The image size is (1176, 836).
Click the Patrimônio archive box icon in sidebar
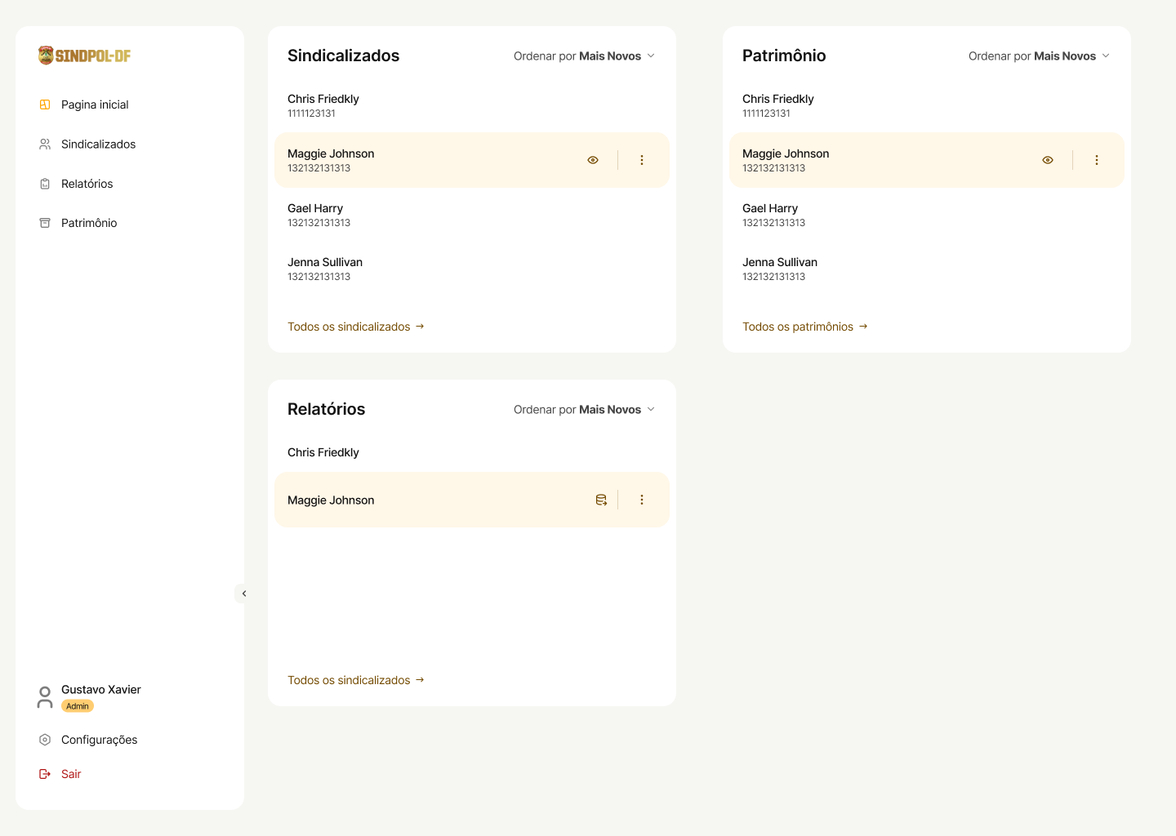pyautogui.click(x=45, y=223)
